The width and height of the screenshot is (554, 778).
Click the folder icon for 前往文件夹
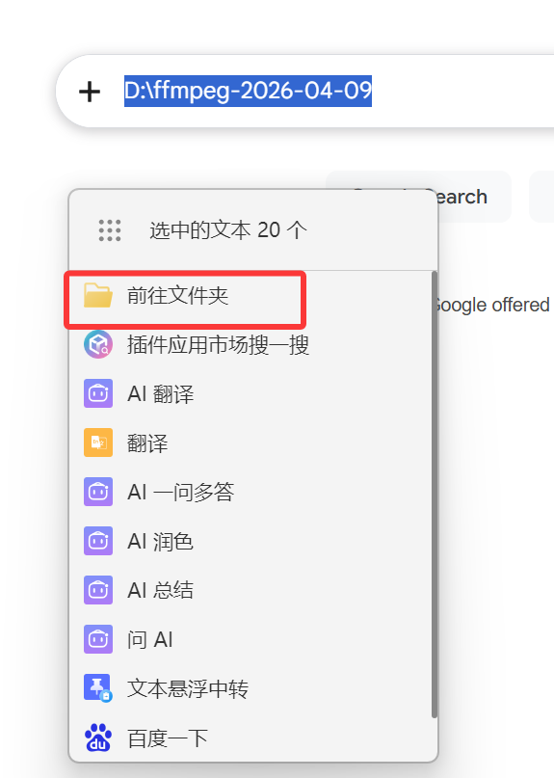pyautogui.click(x=98, y=295)
